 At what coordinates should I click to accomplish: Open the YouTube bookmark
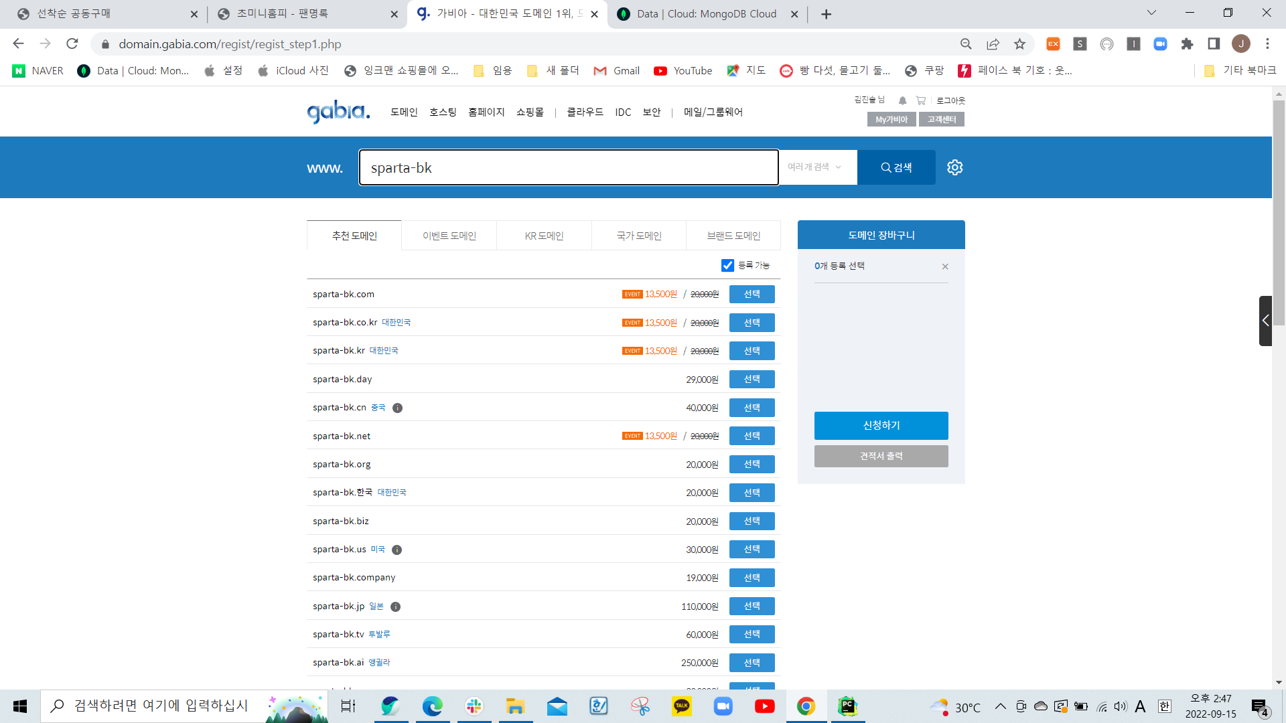tap(683, 71)
